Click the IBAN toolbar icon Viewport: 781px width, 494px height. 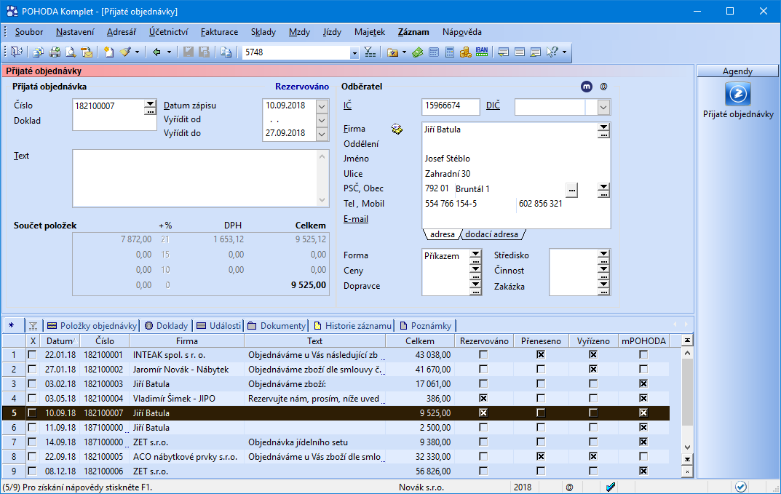(x=482, y=52)
